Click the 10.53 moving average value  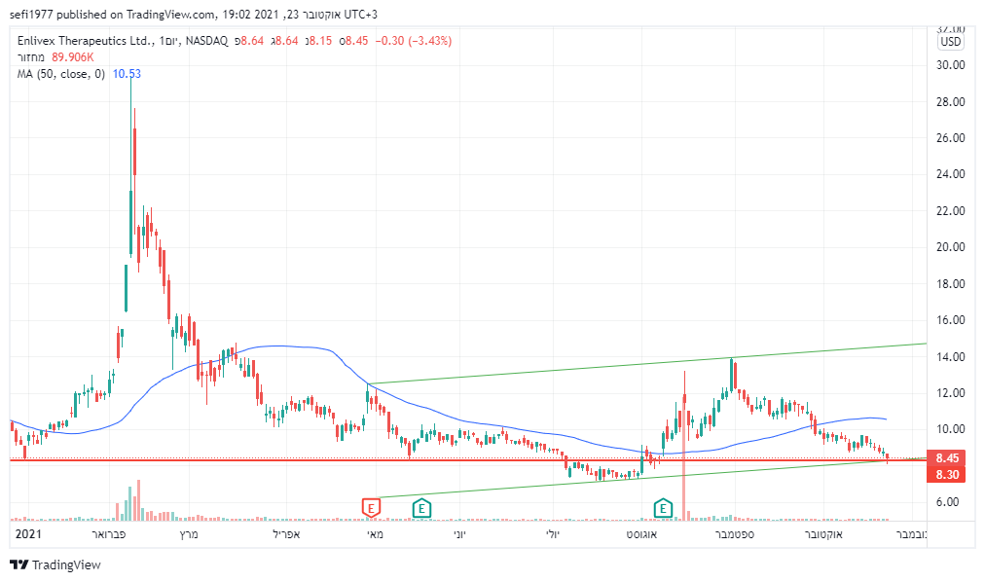(127, 74)
